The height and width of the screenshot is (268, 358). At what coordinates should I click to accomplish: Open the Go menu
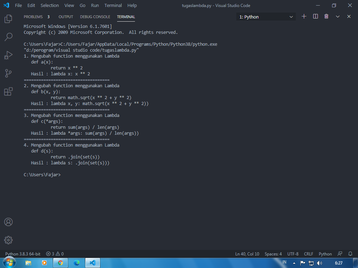pyautogui.click(x=83, y=5)
